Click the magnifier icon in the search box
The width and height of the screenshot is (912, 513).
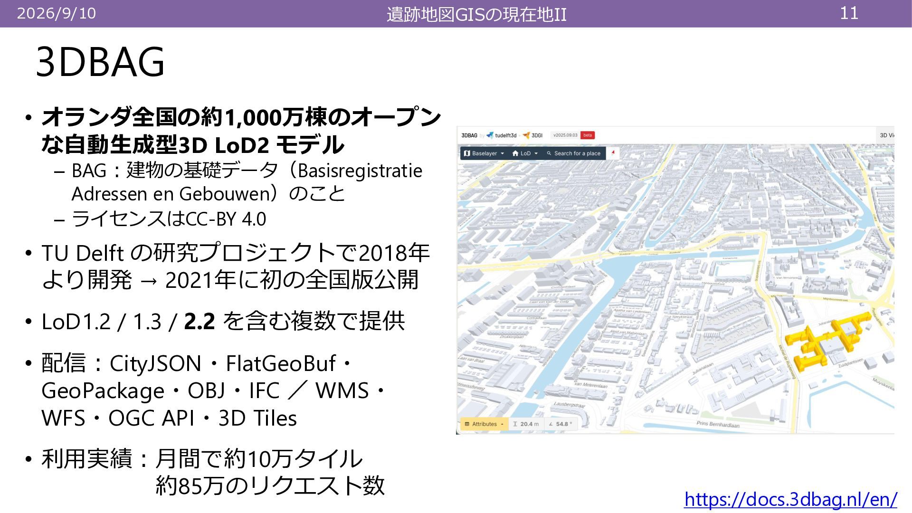click(x=549, y=153)
